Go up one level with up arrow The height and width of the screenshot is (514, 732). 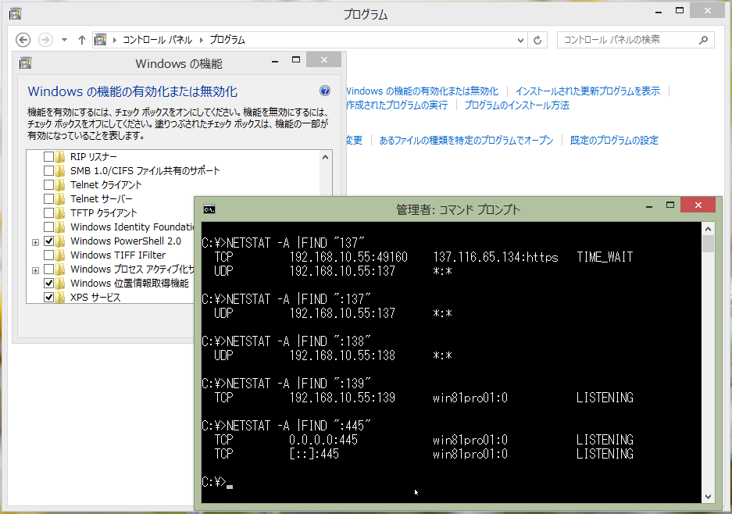point(82,40)
